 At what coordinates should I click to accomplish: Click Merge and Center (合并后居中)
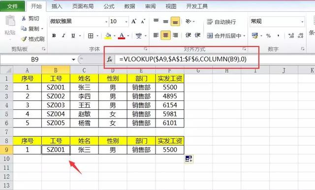[x=224, y=36]
